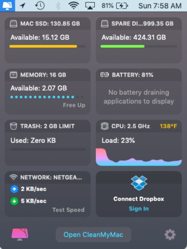Viewport: 187px width, 249px height.
Task: Click the Wi-Fi icon in the menu bar
Action: click(74, 5)
